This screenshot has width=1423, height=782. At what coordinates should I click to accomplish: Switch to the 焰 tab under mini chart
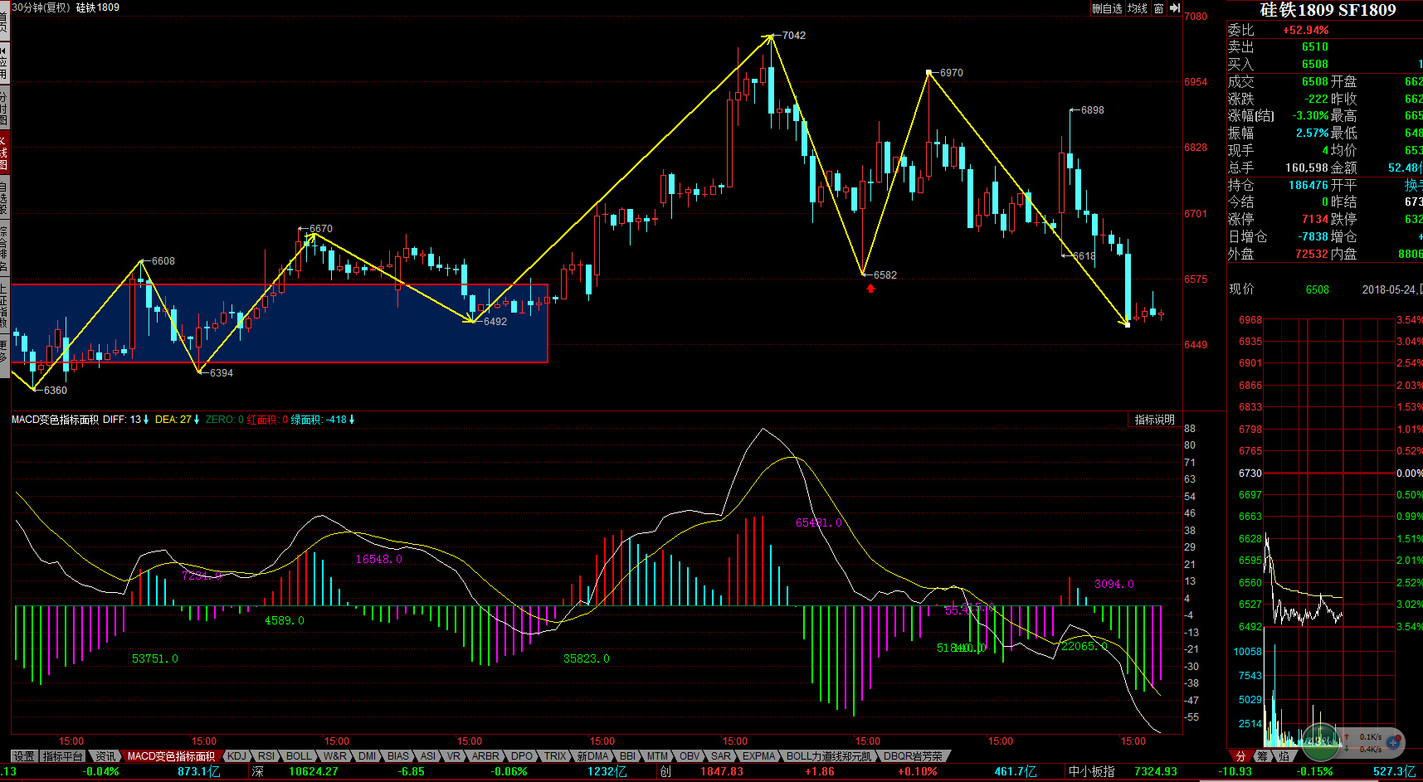[1284, 756]
